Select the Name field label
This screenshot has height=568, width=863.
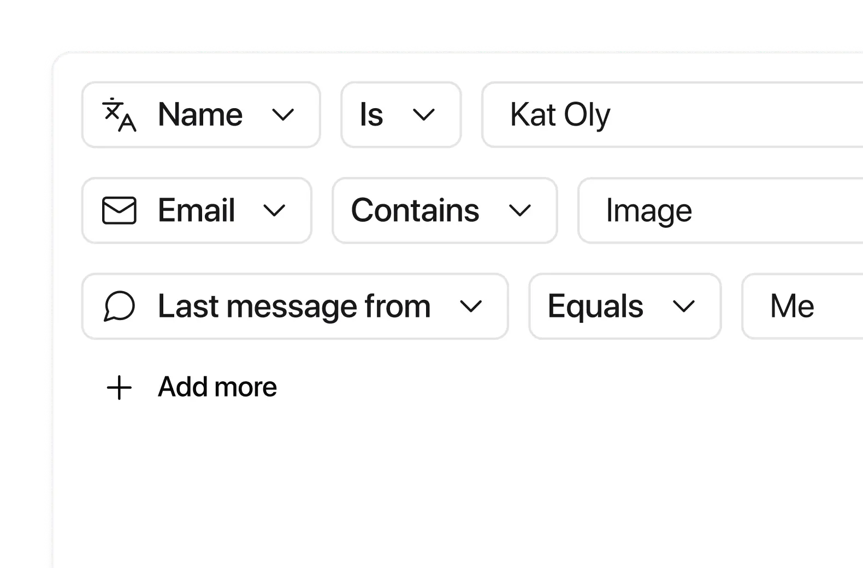[x=200, y=115]
